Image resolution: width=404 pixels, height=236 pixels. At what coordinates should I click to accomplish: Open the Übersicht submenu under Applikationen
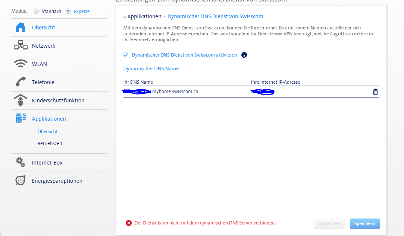pos(47,132)
